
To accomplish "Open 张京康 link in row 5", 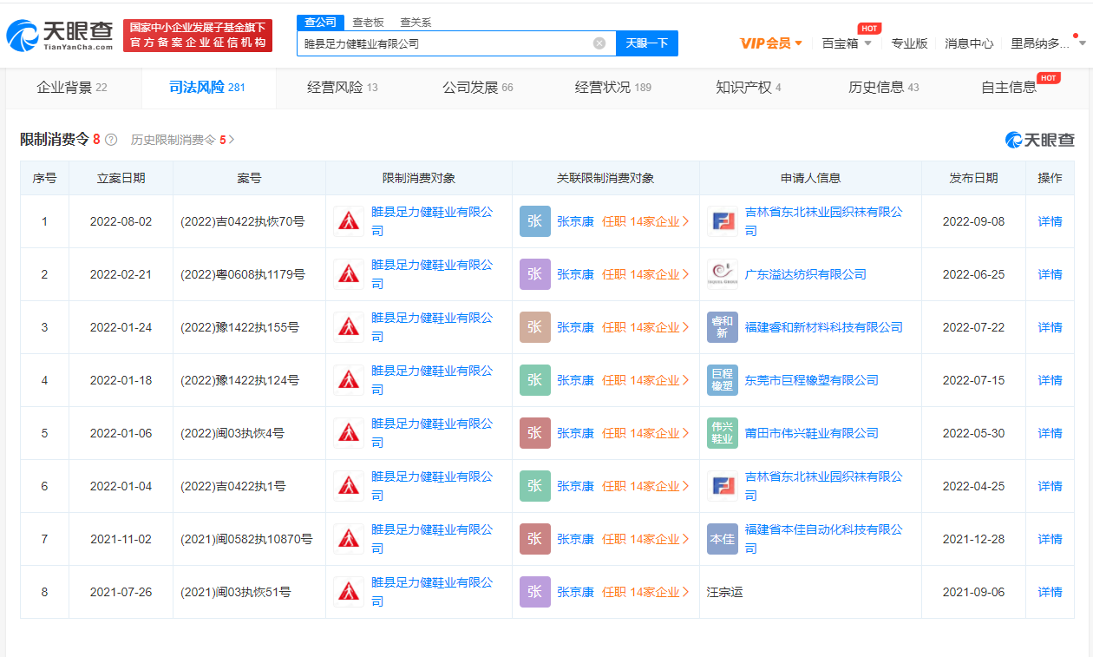I will (x=576, y=433).
